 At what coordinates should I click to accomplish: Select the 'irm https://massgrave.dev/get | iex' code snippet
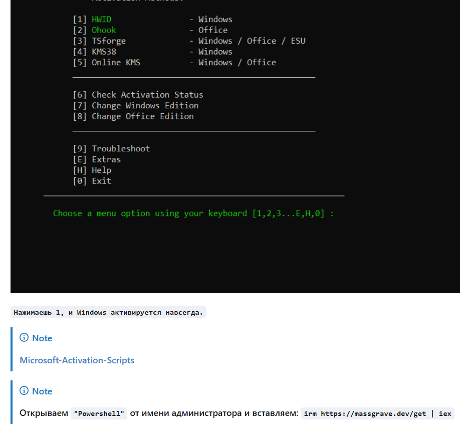coord(377,413)
